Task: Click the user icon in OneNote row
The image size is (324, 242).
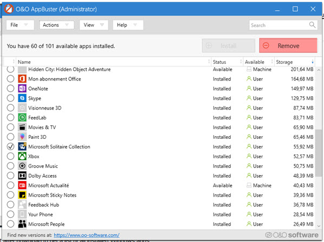Action: point(249,89)
